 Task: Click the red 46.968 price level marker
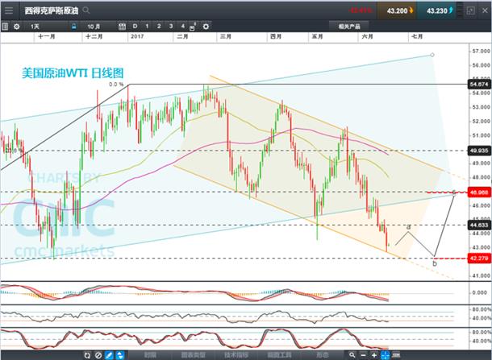point(479,192)
